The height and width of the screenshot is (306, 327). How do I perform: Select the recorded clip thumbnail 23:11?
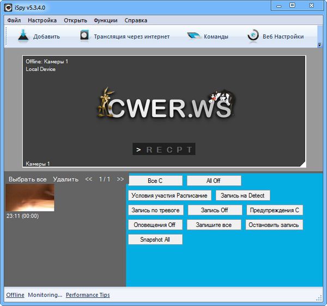pyautogui.click(x=30, y=197)
